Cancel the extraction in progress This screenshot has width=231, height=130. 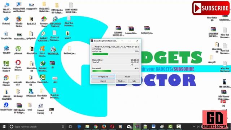click(x=103, y=81)
